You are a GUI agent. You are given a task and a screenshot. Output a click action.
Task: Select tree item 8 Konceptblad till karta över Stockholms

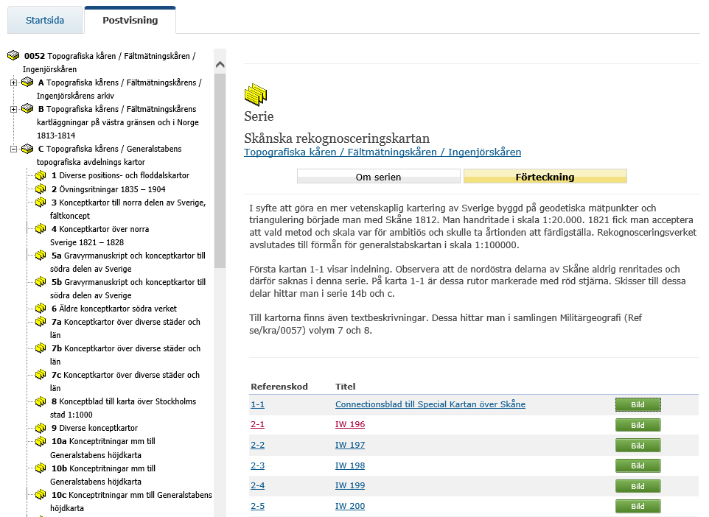point(123,408)
